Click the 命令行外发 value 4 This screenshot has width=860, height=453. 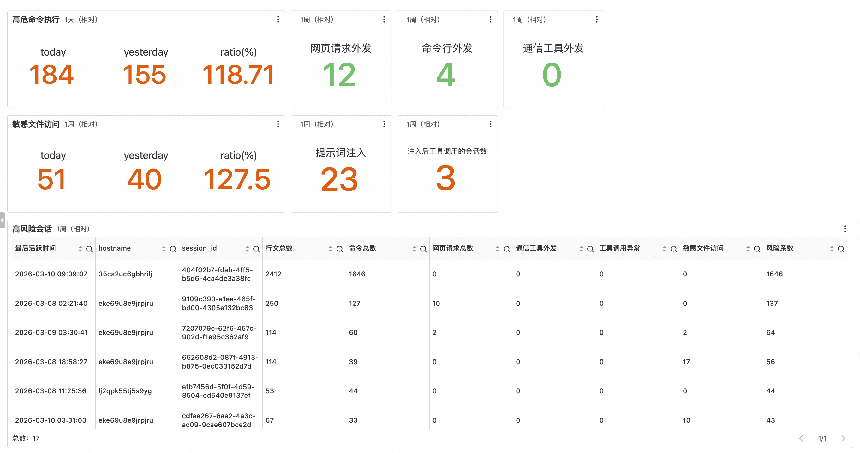[446, 75]
